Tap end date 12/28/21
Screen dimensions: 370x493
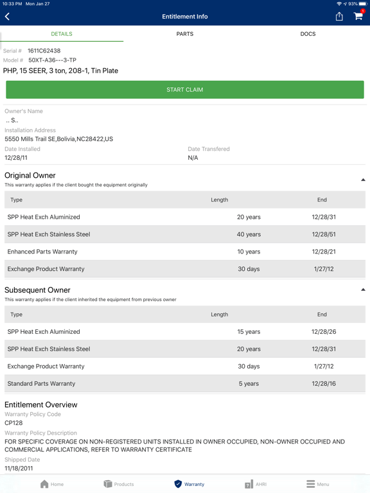click(x=324, y=252)
